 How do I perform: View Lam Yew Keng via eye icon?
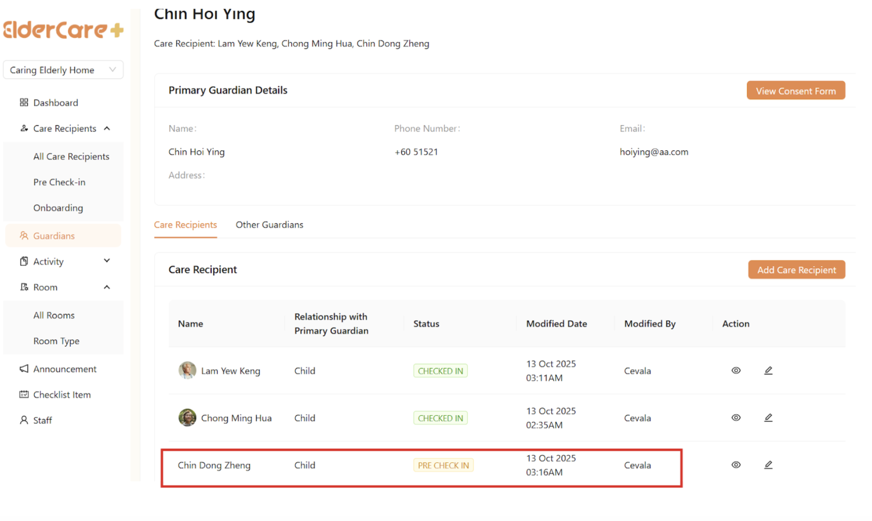736,370
